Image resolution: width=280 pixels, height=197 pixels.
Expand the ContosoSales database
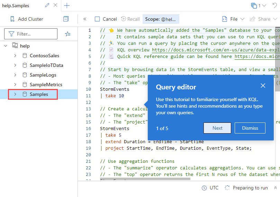[x=15, y=56]
